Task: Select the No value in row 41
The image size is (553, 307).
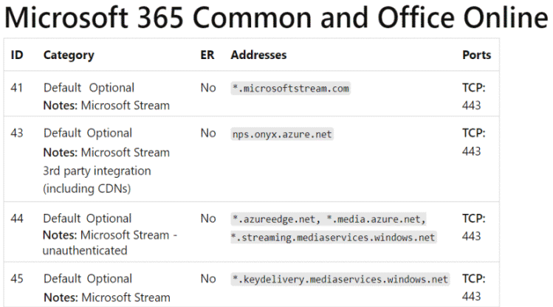Action: [208, 87]
